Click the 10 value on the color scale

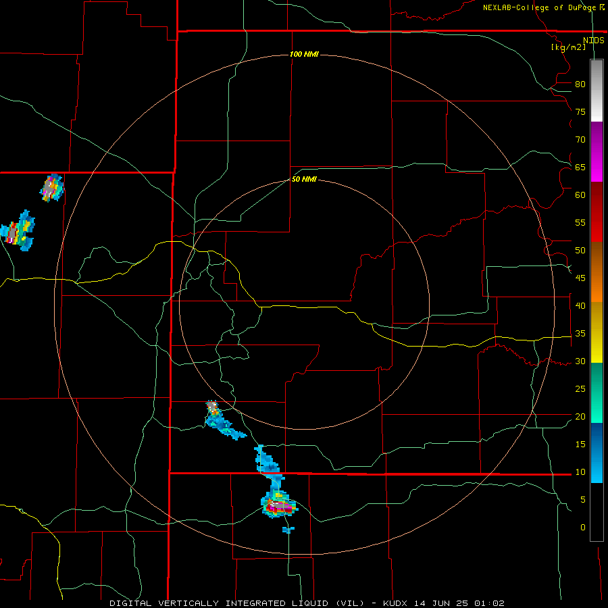580,472
